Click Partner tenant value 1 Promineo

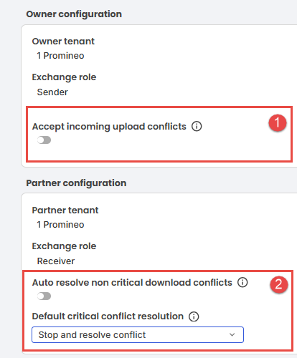[x=60, y=225]
